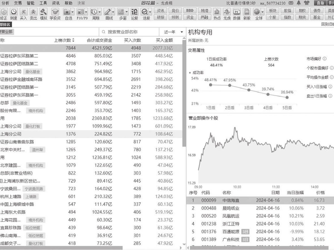Click the left table vertical scrollbar
Screen dimensions: 334x250
point(184,93)
